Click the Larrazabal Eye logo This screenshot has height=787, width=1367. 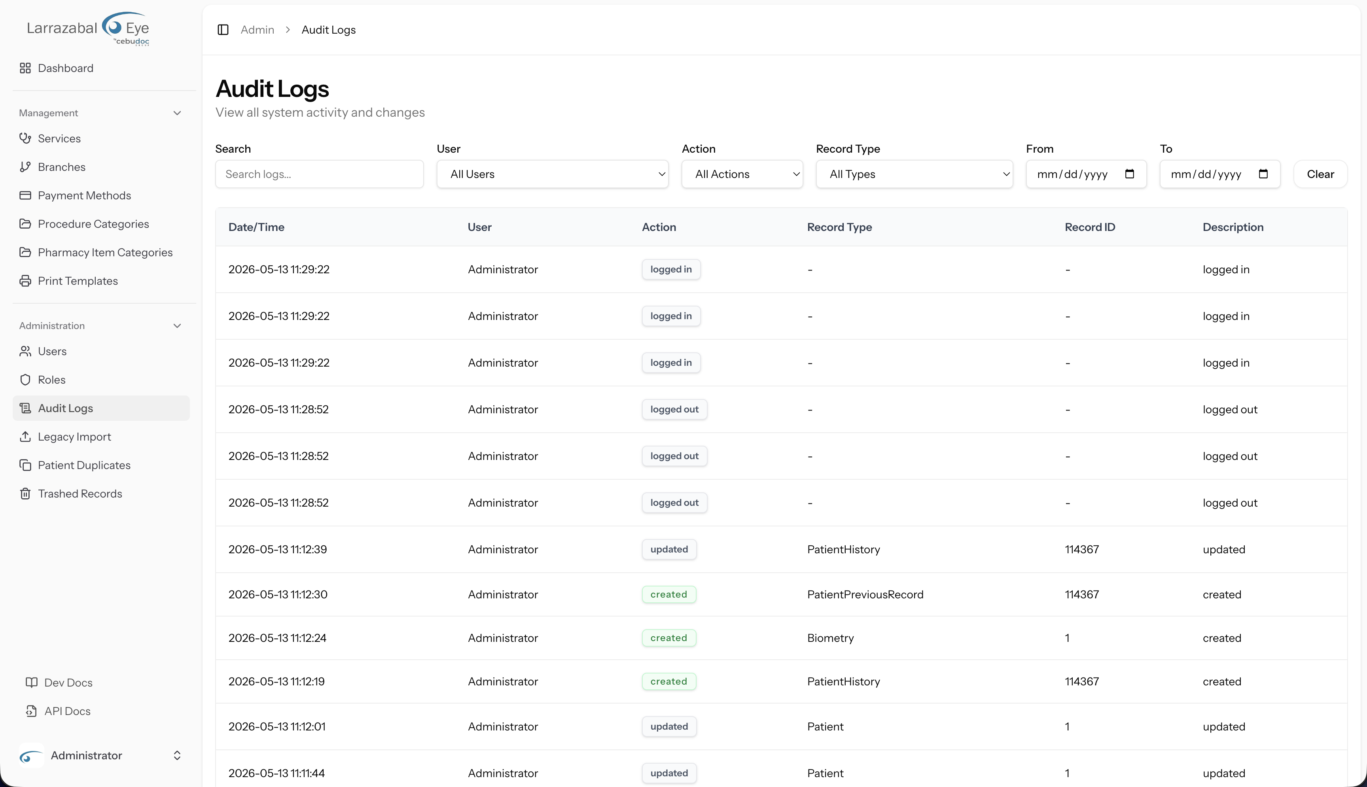89,28
